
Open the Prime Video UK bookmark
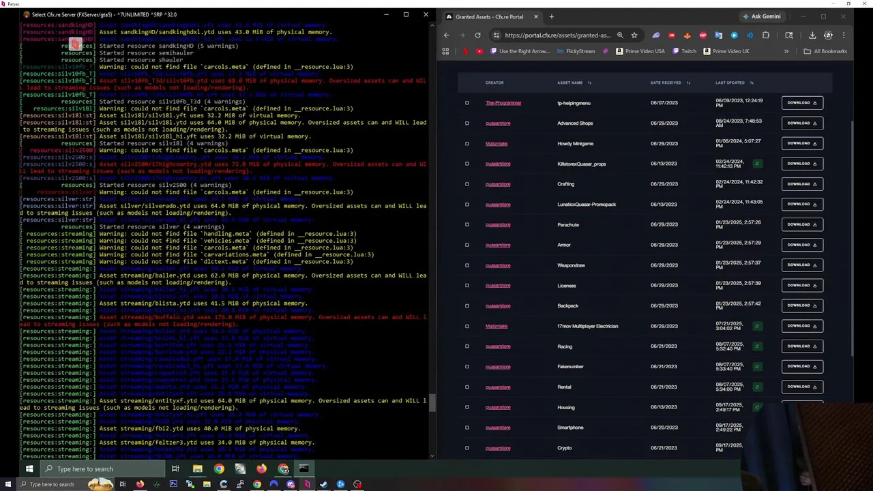point(726,51)
